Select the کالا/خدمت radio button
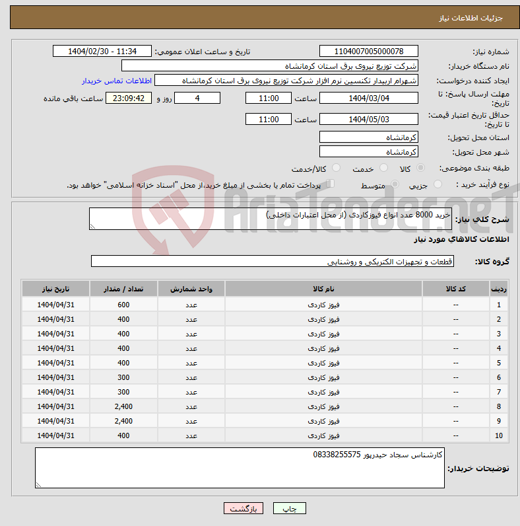Screen dimensions: 520x526 [x=336, y=167]
